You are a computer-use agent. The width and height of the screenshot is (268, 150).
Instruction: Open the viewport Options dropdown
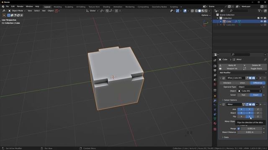click(206, 15)
